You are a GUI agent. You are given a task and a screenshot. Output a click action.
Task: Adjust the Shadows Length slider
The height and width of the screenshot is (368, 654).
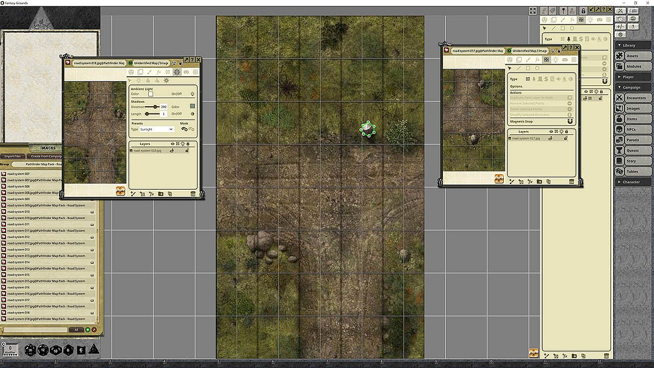click(152, 113)
